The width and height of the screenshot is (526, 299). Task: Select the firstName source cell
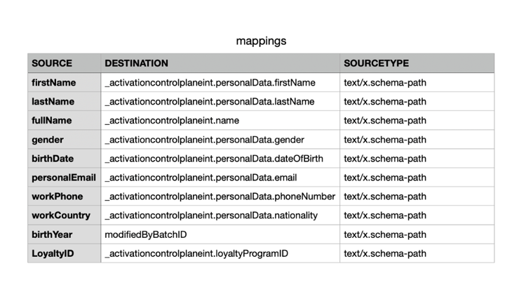(x=65, y=83)
